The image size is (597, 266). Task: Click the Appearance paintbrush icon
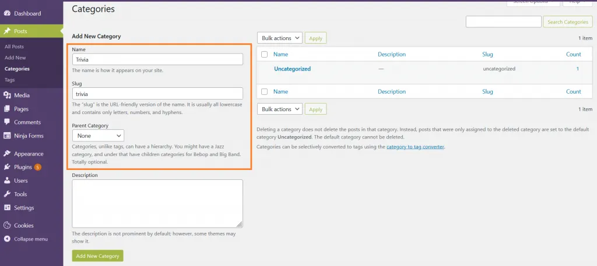click(7, 154)
